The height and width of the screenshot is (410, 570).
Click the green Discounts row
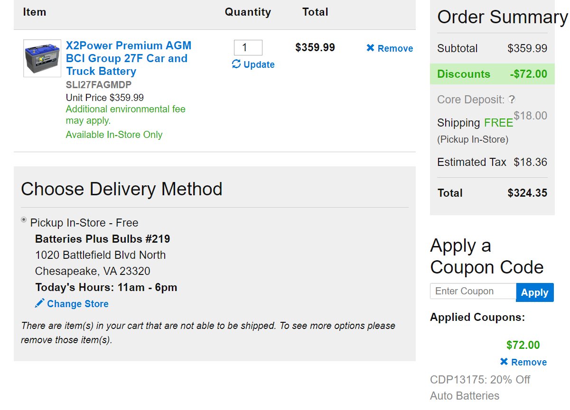click(492, 74)
